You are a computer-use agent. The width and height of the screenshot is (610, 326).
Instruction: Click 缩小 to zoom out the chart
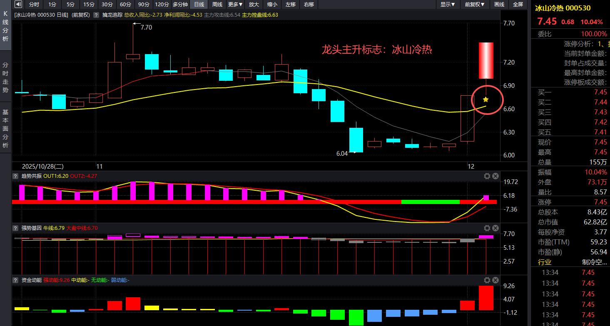point(272,5)
